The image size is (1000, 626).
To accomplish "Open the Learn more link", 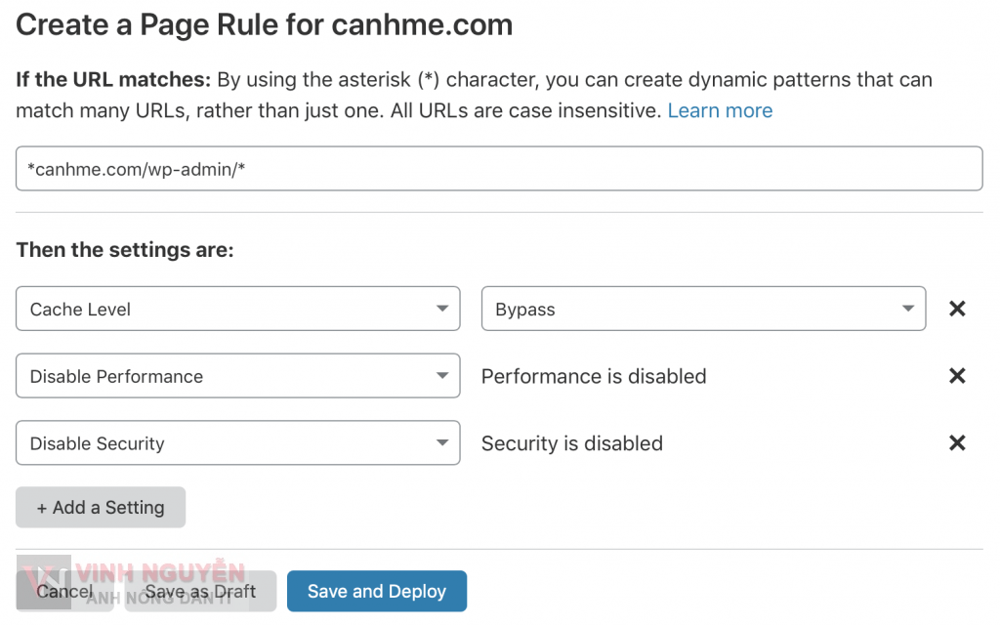I will coord(720,111).
